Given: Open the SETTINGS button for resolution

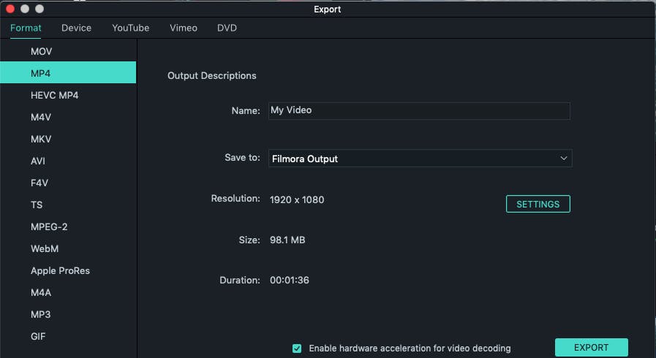Looking at the screenshot, I should pos(538,204).
